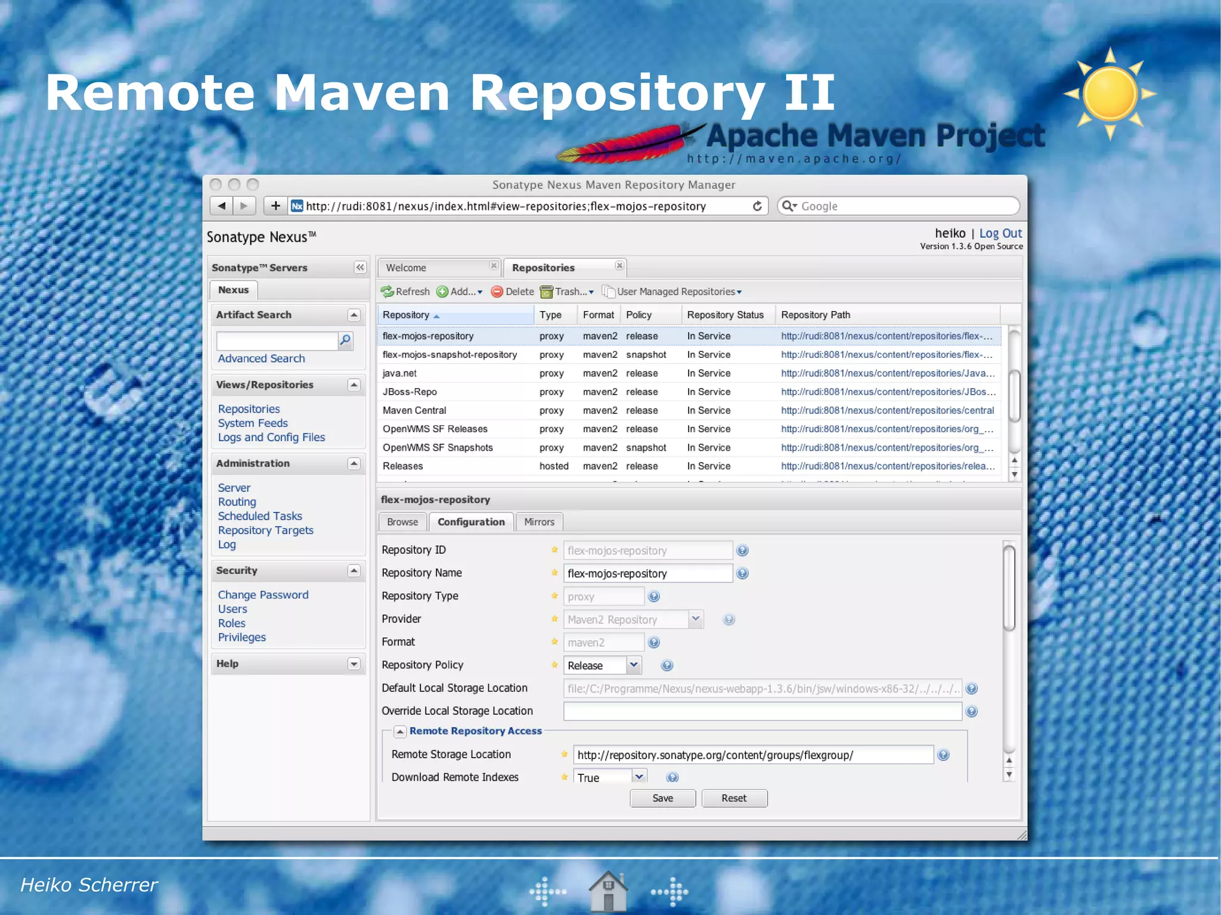Click help icon beside Repository Type

[x=654, y=597]
